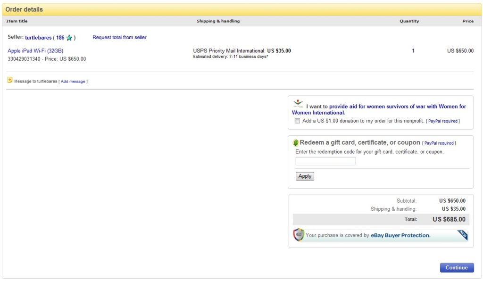The image size is (483, 281).
Task: Click the Redeem a gift card heading
Action: pyautogui.click(x=360, y=142)
